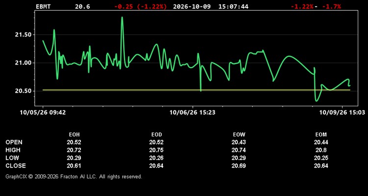Click the EOD column header
This screenshot has width=368, height=196.
[x=157, y=135]
